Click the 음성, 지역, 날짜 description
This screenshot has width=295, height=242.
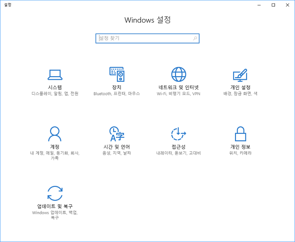tap(116, 153)
